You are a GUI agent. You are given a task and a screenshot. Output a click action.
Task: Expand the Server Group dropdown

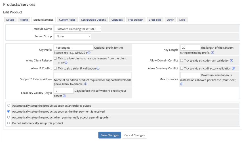(73, 36)
